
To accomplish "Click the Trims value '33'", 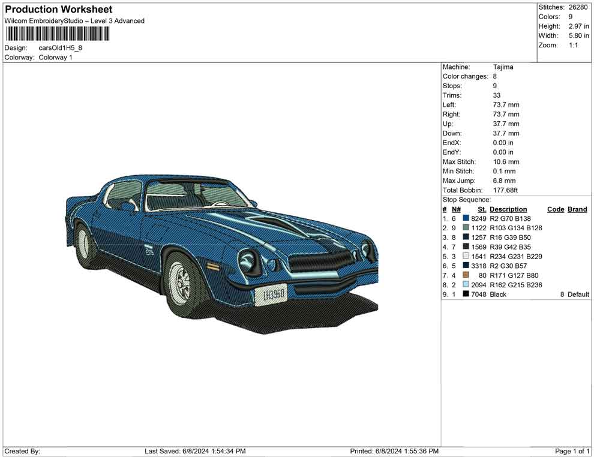I will click(x=497, y=95).
